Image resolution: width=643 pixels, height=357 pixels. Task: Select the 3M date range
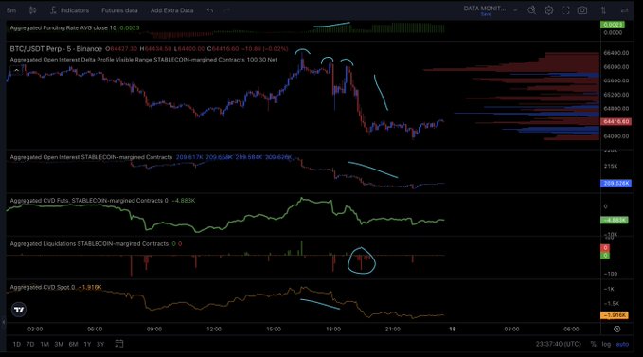click(x=59, y=344)
